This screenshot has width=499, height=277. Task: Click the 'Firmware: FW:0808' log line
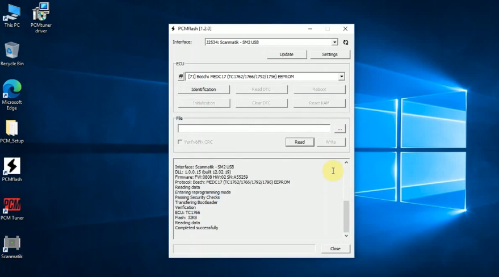point(211,177)
